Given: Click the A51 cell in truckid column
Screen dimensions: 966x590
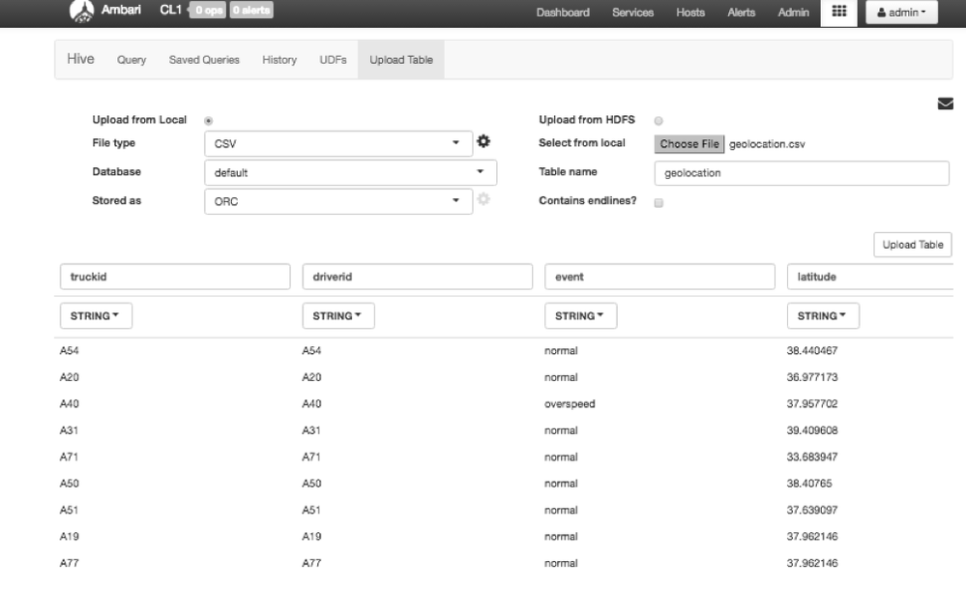Looking at the screenshot, I should pyautogui.click(x=69, y=510).
